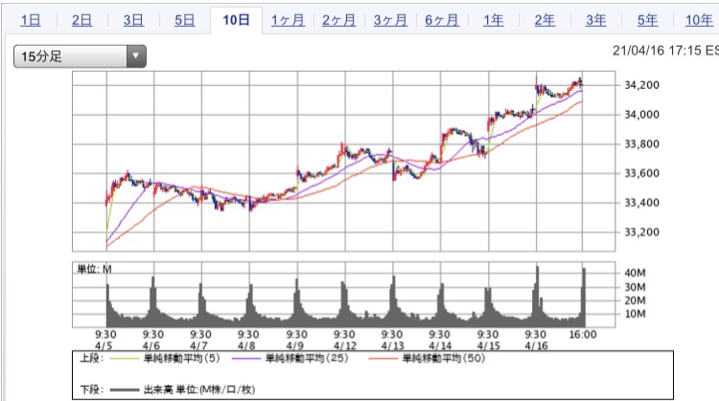Switch to the 3年 chart range tab
Viewport: 719px width, 401px height.
point(596,20)
